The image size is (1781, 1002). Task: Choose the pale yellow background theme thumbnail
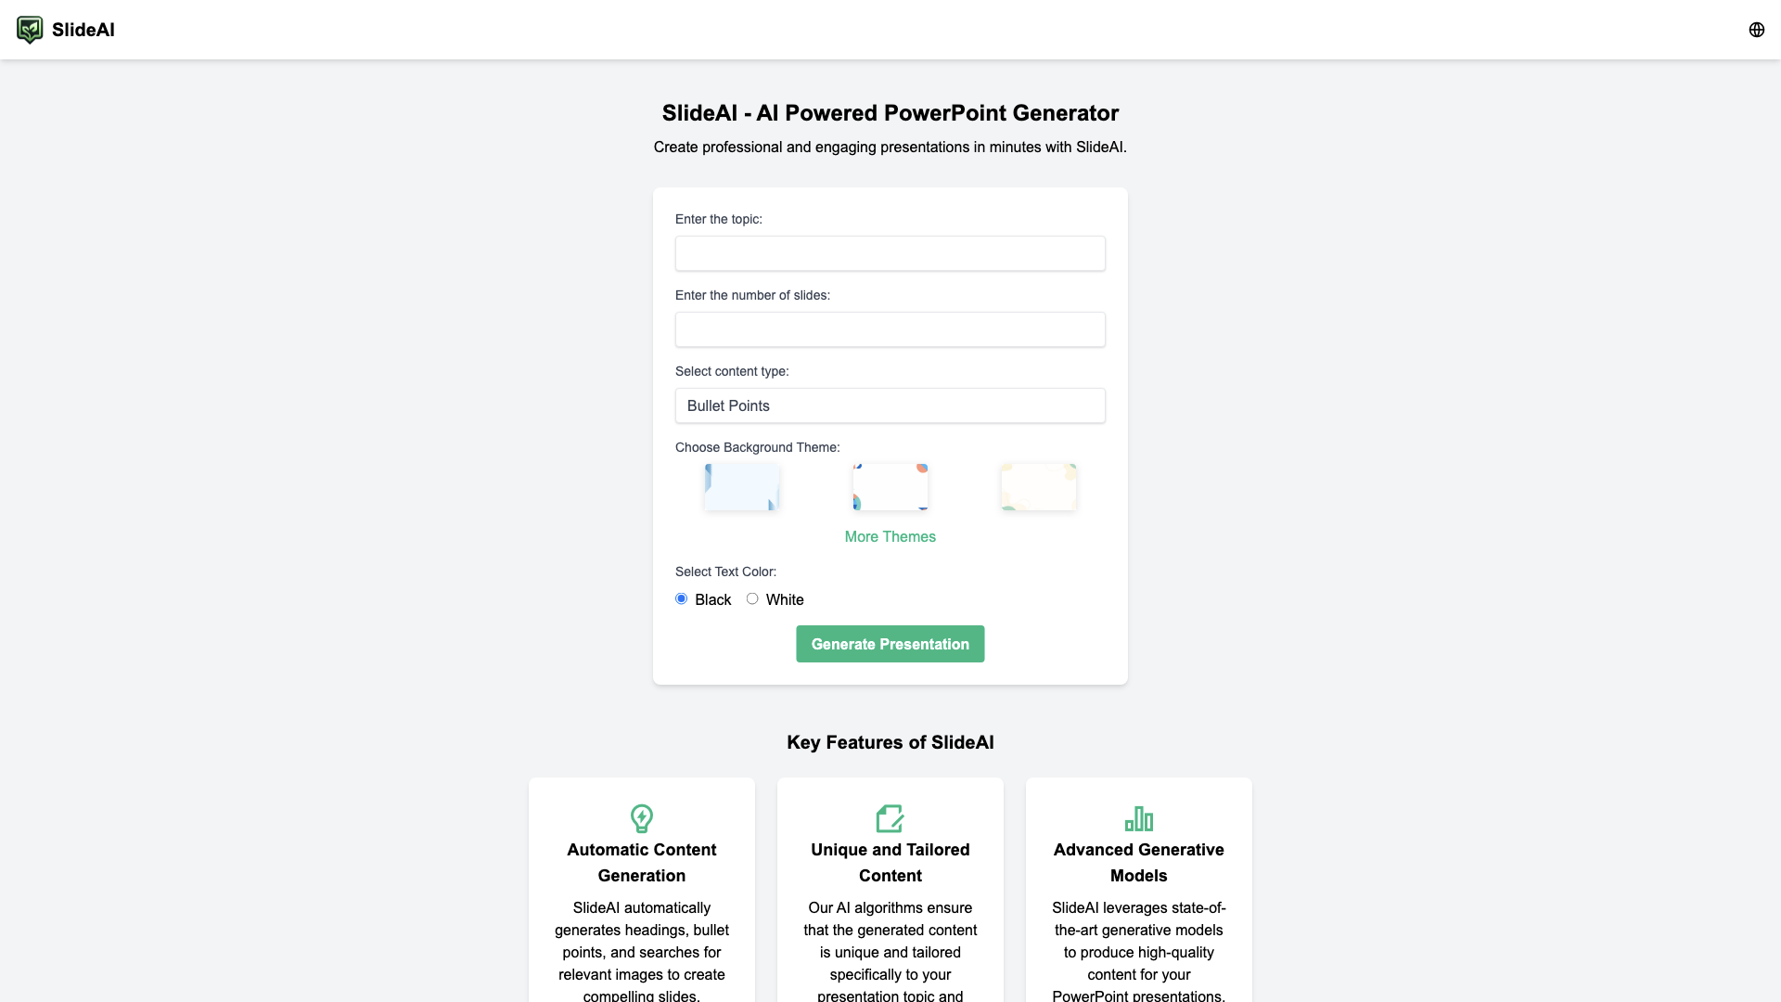tap(1039, 487)
